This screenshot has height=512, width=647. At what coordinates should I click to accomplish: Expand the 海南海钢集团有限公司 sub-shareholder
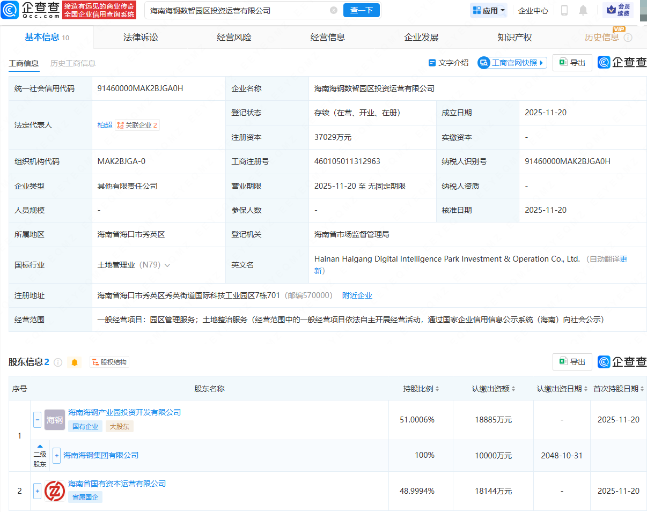pos(56,455)
